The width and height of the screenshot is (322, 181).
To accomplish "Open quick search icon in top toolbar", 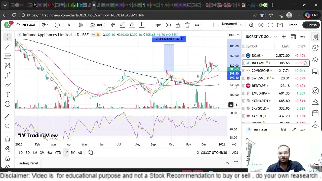I will 251,25.
